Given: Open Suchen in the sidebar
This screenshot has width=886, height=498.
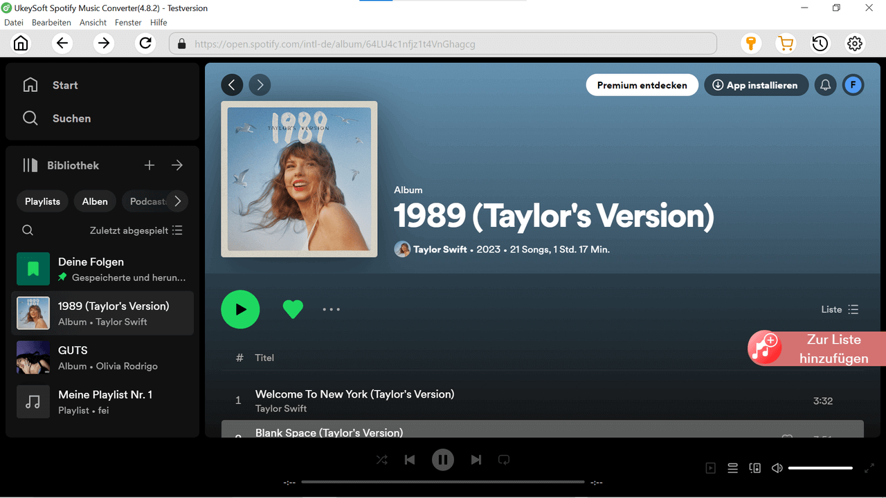Looking at the screenshot, I should click(x=57, y=118).
